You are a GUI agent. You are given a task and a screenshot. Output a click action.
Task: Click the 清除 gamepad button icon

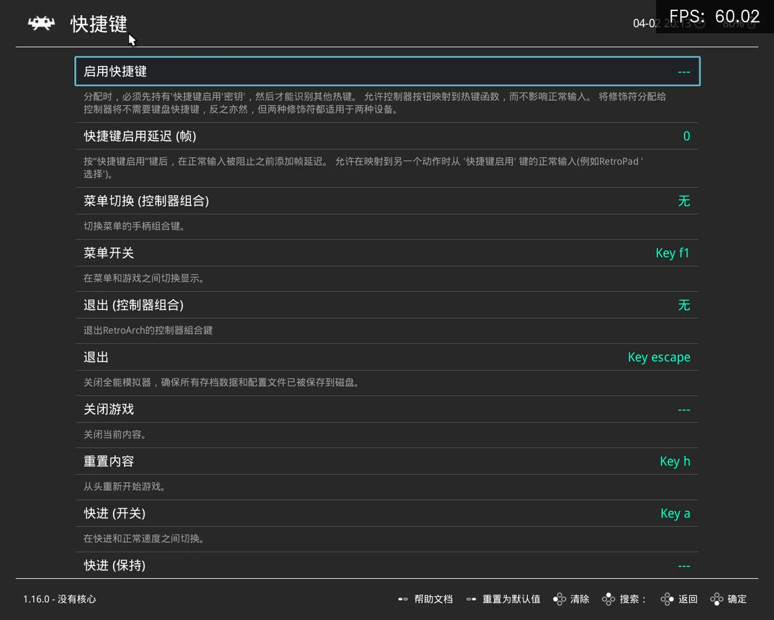pos(559,599)
